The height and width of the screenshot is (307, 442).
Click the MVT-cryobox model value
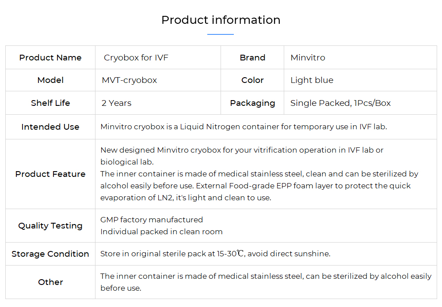tap(130, 80)
